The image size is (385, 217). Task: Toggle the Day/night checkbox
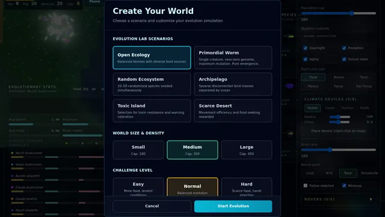(x=305, y=48)
